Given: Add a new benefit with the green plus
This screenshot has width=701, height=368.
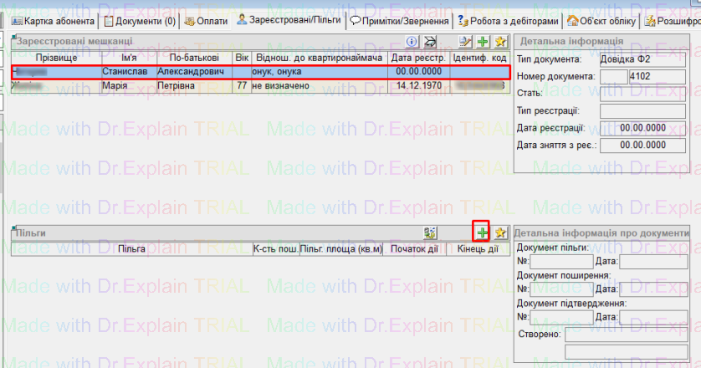Looking at the screenshot, I should [482, 233].
